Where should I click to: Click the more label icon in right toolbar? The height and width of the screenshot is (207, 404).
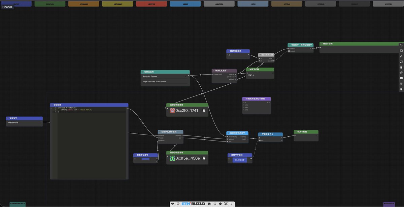pos(401,78)
